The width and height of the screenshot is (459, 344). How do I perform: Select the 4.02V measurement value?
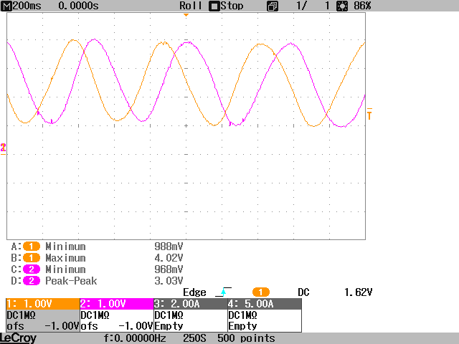click(169, 258)
